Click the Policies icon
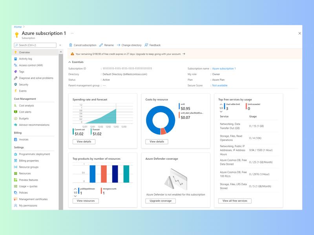Screen dimensions: 314x235 [x=16, y=193]
